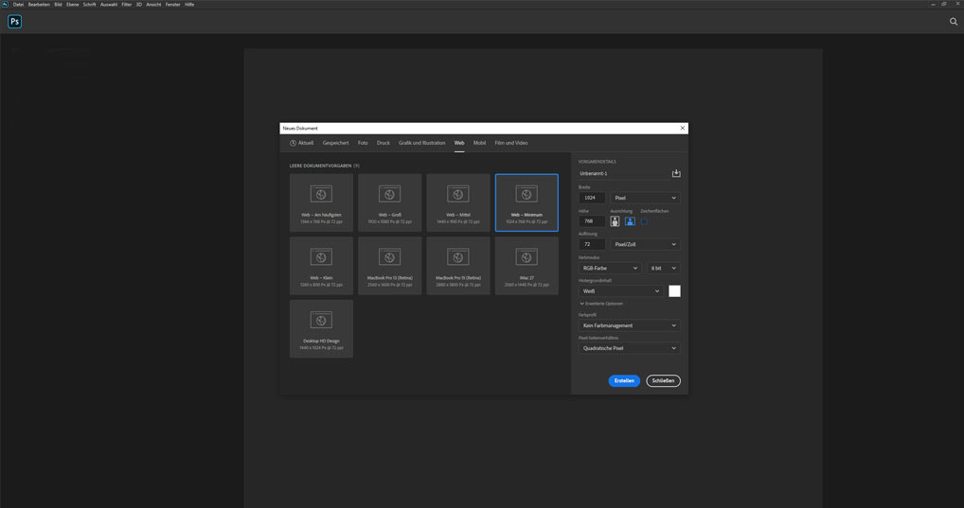Select the Web tab
Viewport: 964px width, 508px height.
[x=459, y=143]
